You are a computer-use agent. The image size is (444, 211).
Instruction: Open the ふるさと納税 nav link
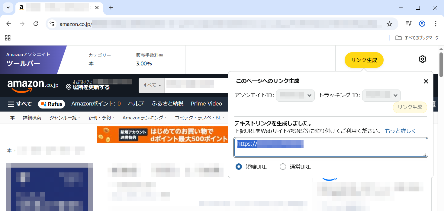pyautogui.click(x=167, y=104)
